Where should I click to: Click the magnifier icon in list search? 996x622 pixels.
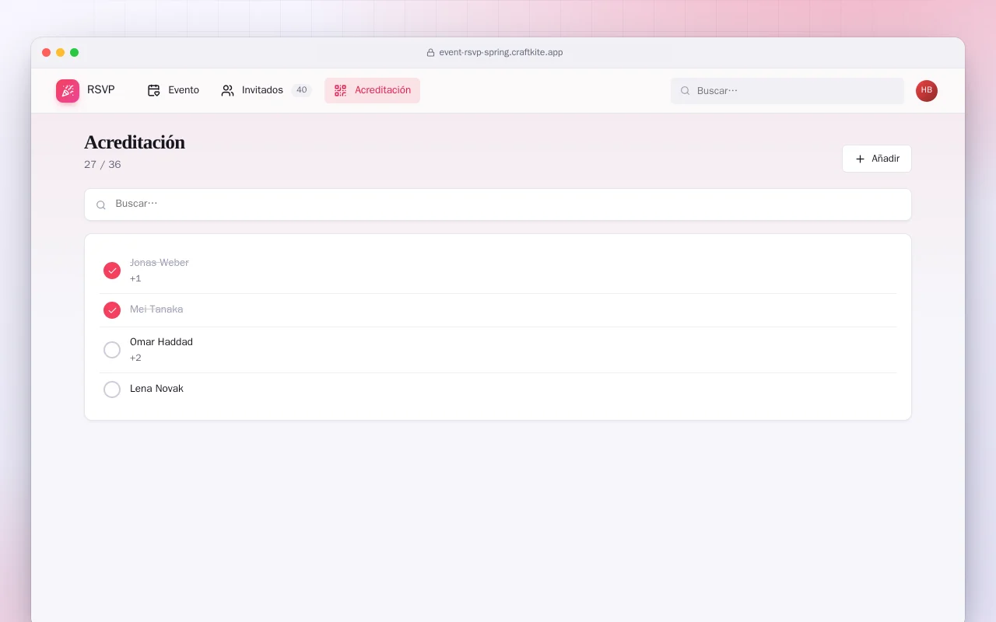click(101, 205)
